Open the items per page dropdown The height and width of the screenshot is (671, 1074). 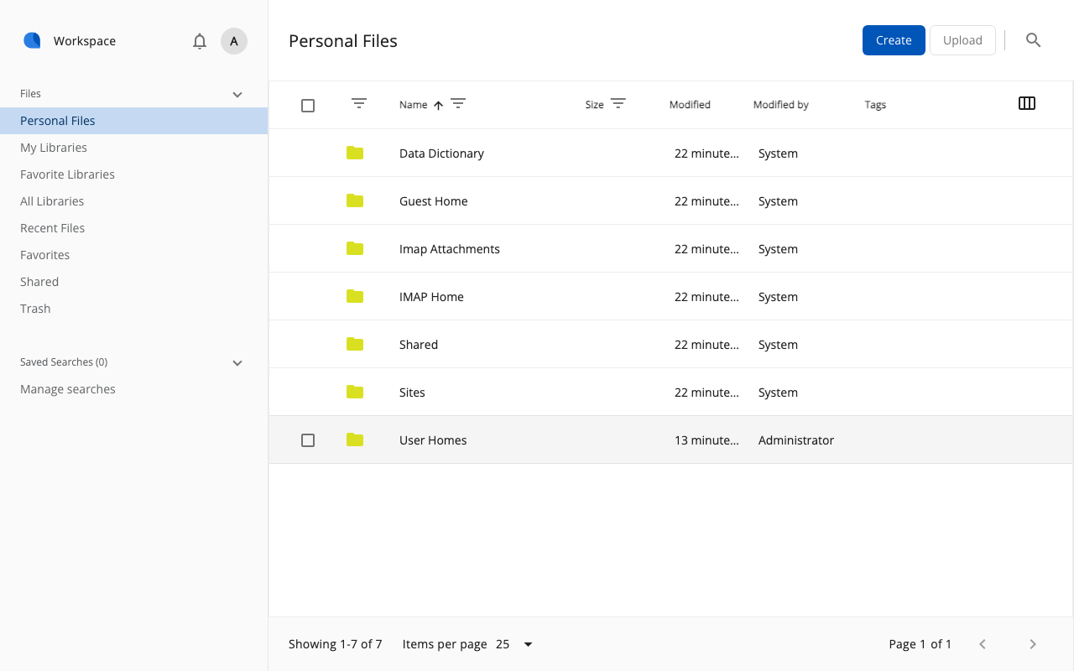[x=515, y=644]
